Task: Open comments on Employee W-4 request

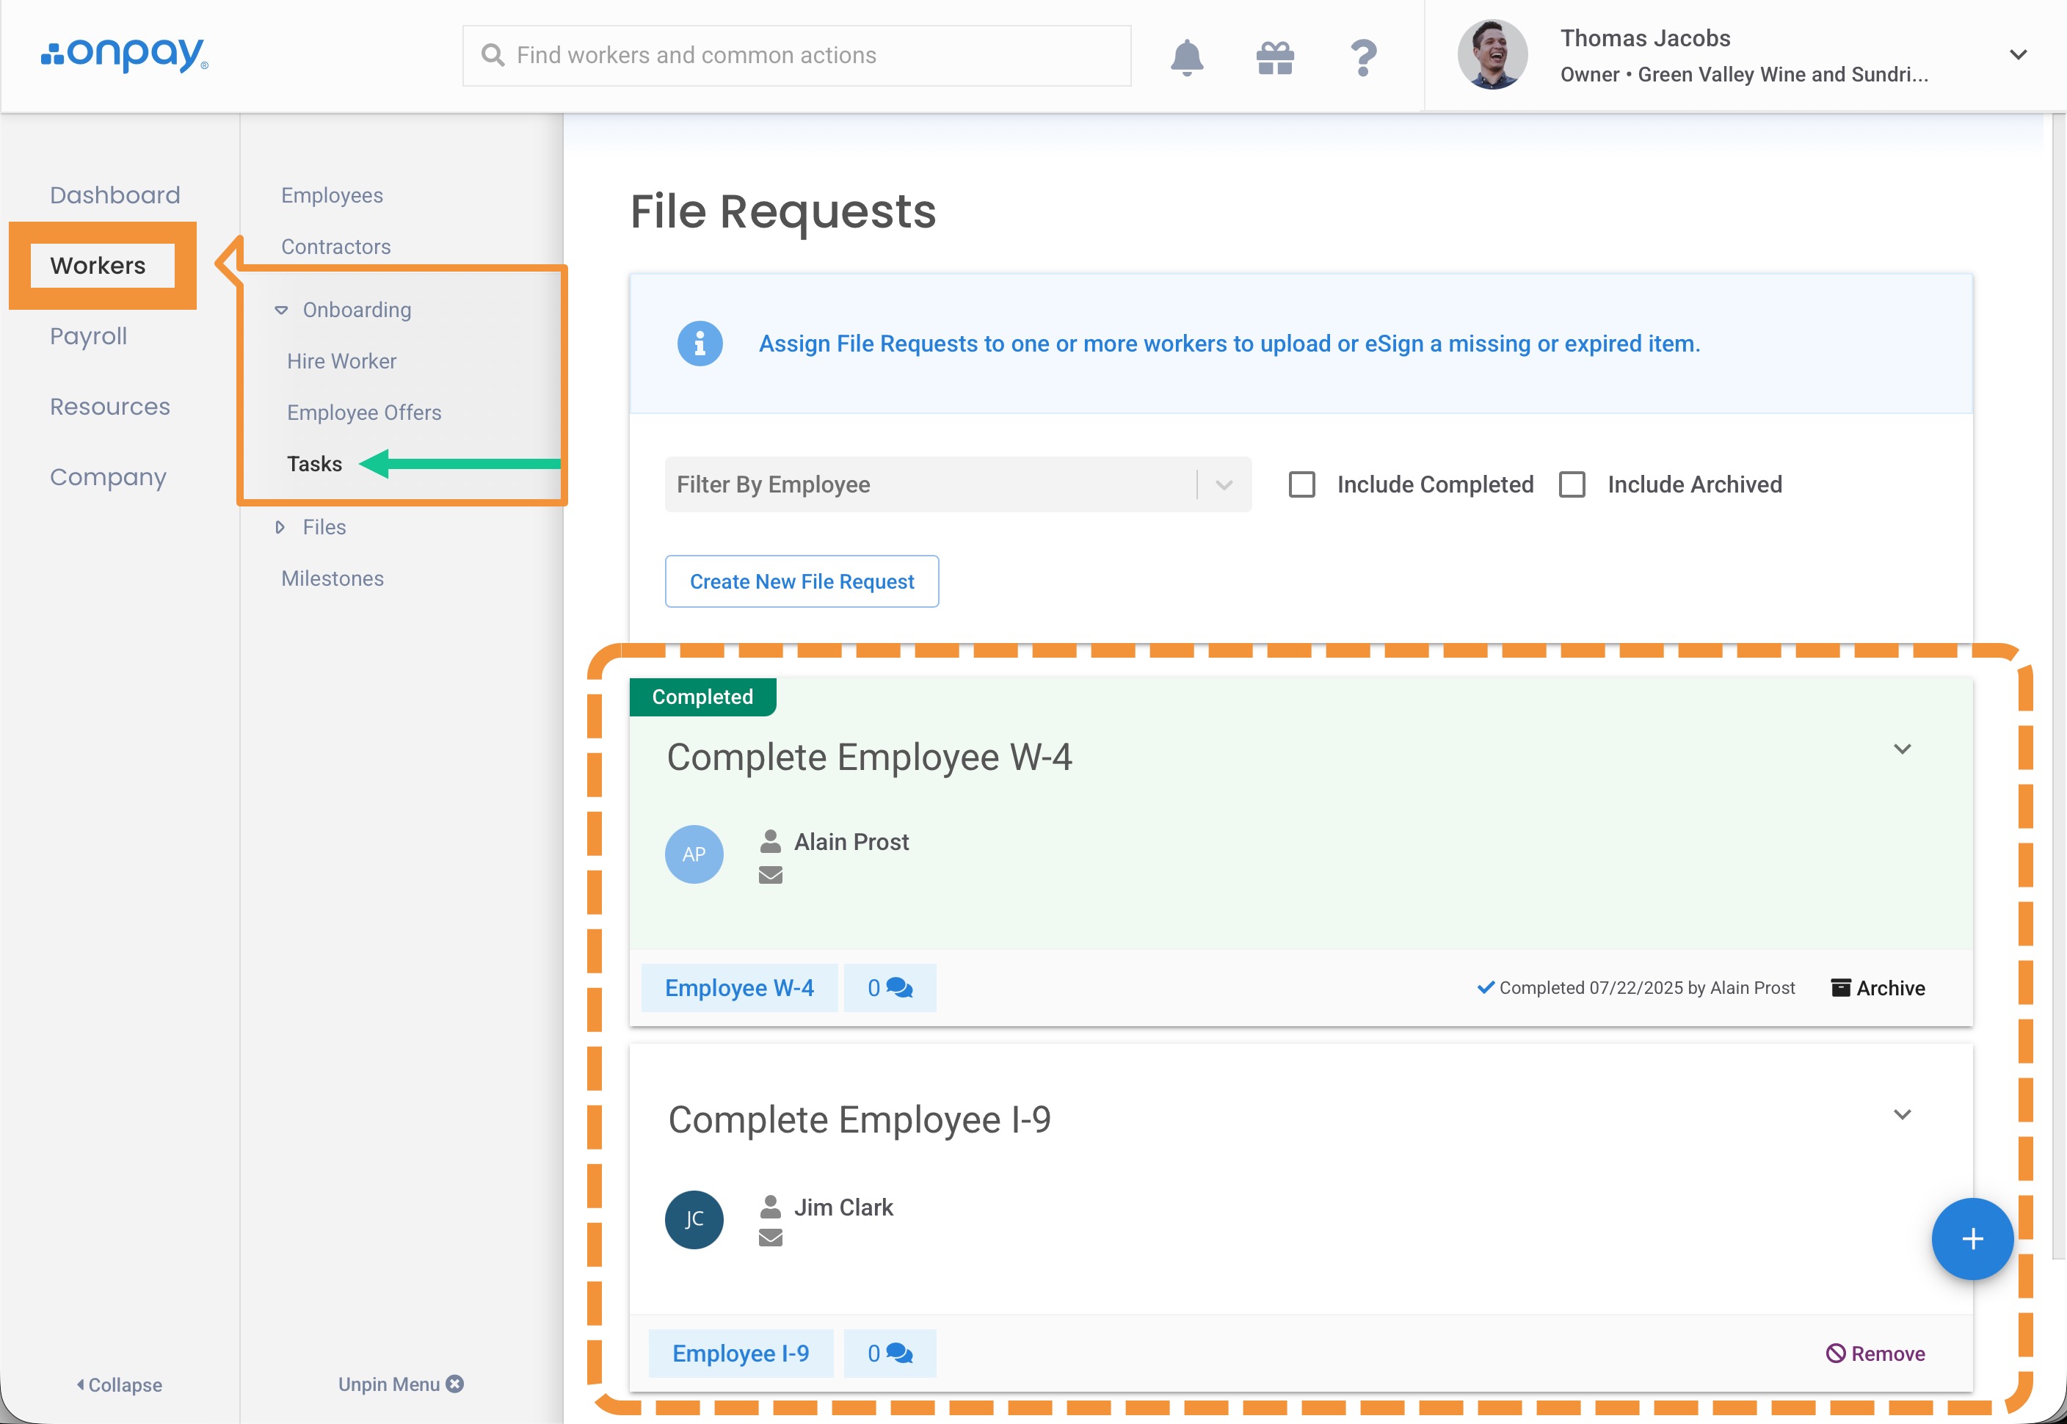Action: (x=890, y=988)
